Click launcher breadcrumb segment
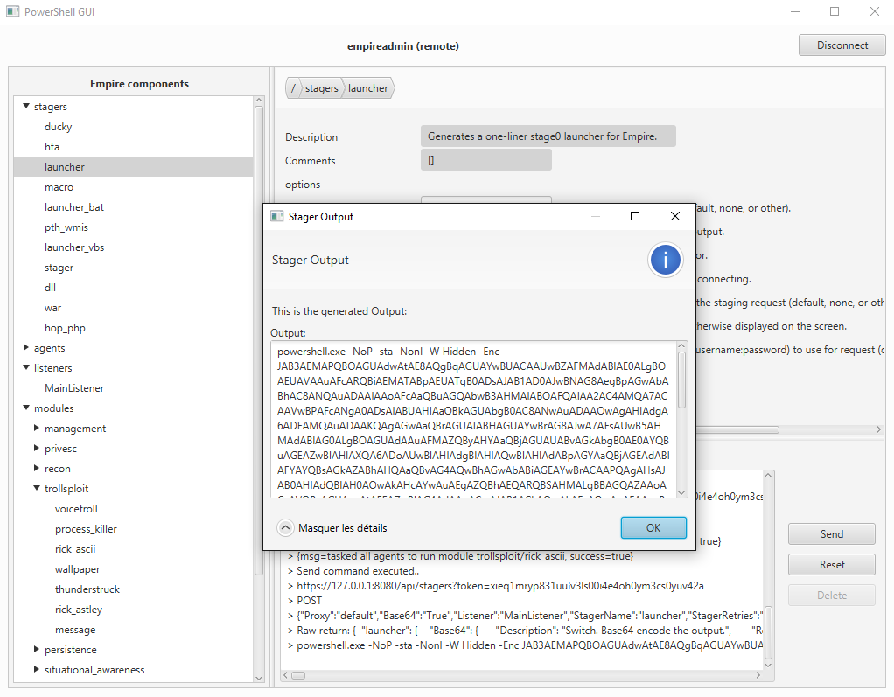Screen dimensions: 894x697 click(x=367, y=88)
